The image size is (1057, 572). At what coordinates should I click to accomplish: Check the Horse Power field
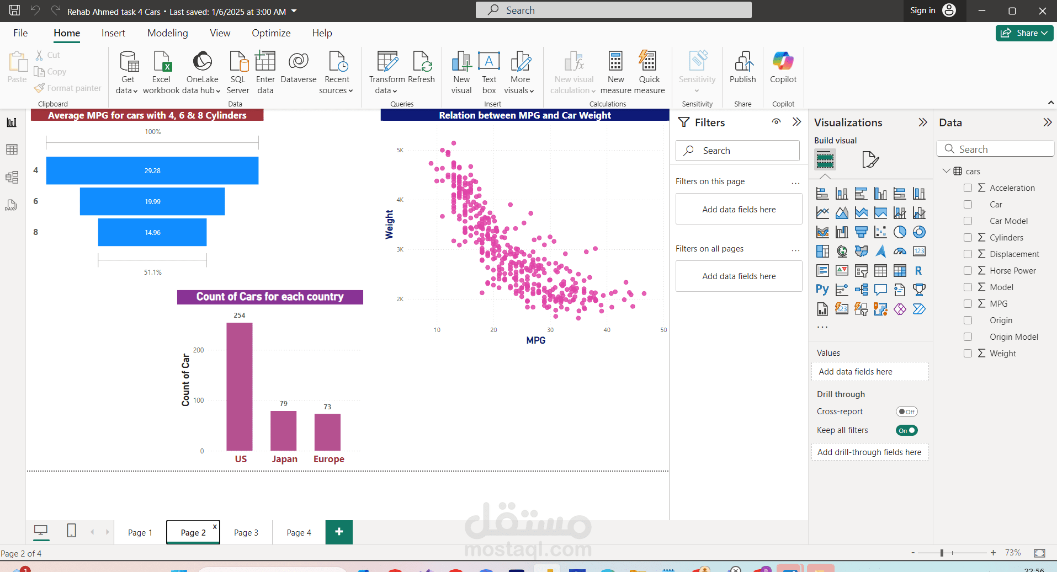pos(968,271)
